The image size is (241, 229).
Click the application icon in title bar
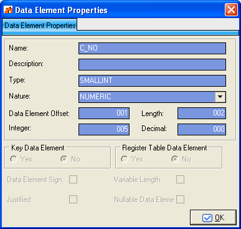(8, 10)
